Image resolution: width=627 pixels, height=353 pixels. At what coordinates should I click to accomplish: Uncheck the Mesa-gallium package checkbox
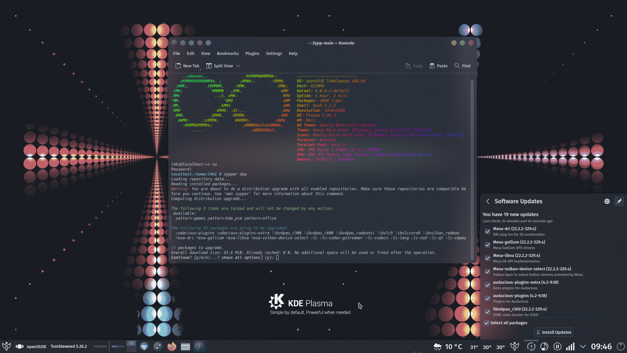(x=487, y=245)
